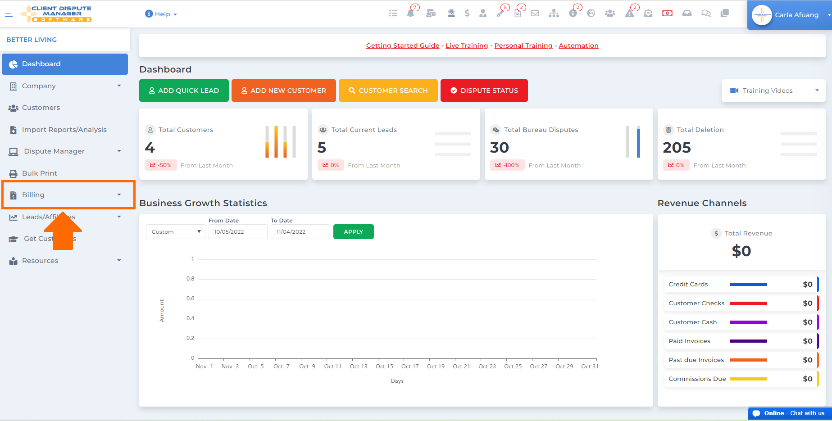This screenshot has height=421, width=832.
Task: Open the chat bubbles icon
Action: point(706,14)
